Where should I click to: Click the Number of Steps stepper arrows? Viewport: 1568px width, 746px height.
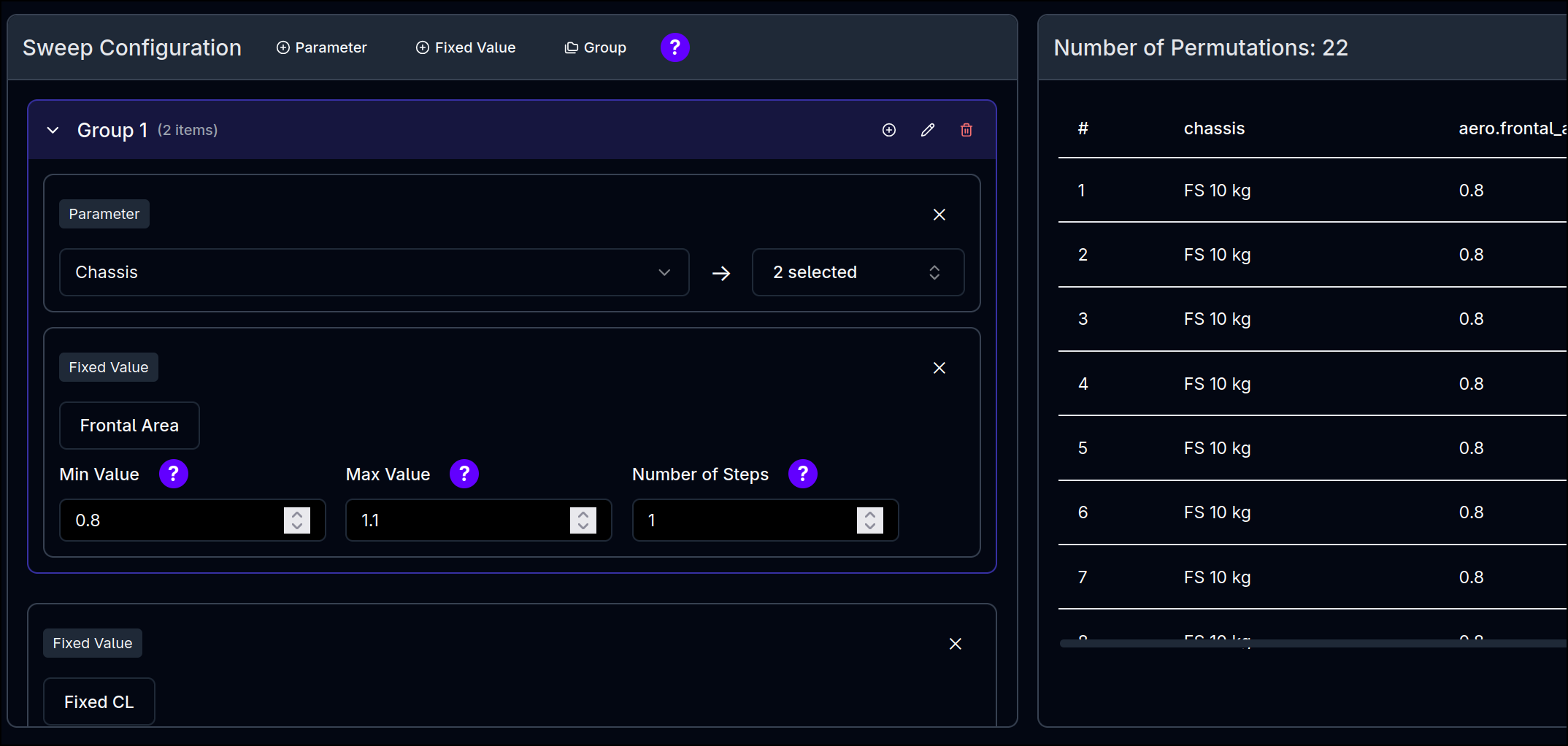[x=869, y=520]
